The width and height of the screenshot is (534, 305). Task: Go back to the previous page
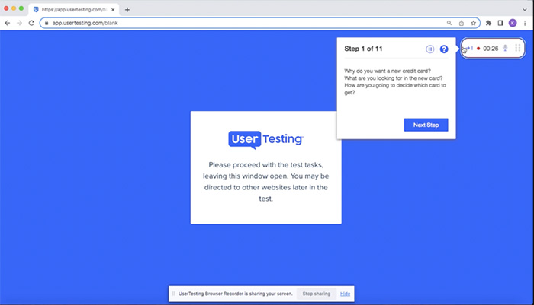coord(7,23)
